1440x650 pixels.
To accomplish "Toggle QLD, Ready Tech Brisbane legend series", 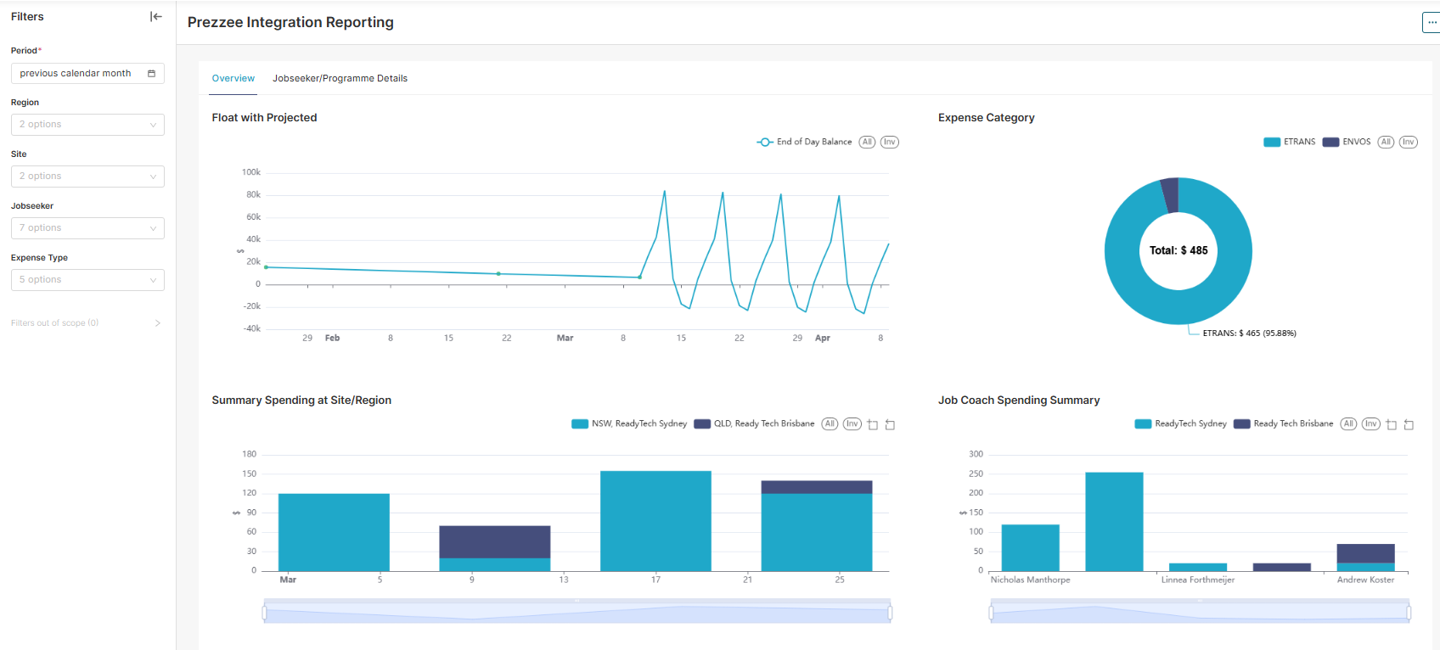I will pyautogui.click(x=754, y=423).
